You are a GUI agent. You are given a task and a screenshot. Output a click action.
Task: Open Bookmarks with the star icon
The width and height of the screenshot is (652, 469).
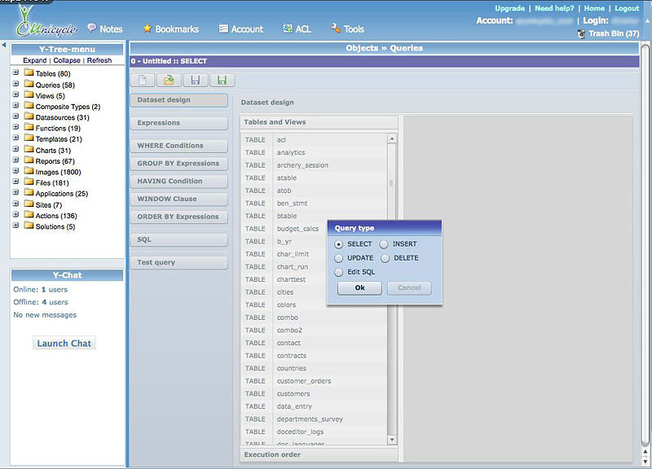click(170, 28)
